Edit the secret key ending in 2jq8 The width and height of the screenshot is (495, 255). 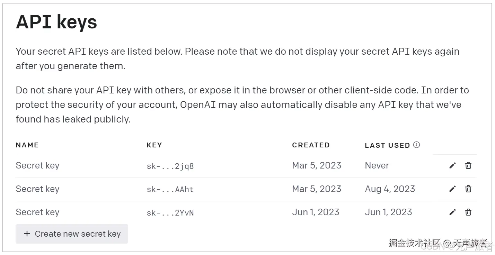(452, 166)
